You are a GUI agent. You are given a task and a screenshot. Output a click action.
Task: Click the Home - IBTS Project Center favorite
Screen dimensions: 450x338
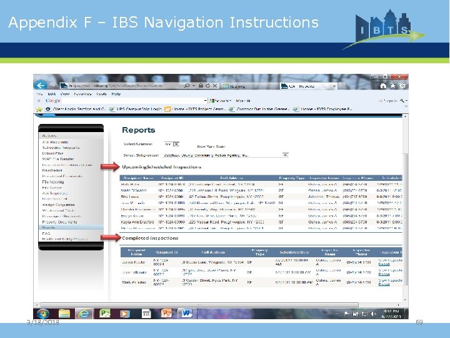[x=196, y=109]
